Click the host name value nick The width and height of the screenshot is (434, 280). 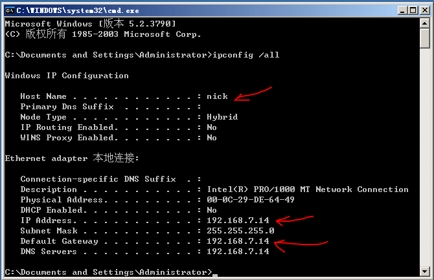217,96
